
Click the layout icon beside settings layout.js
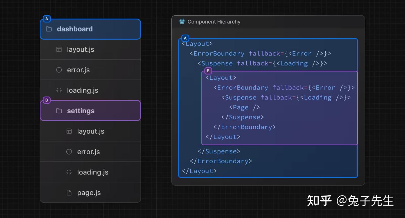(x=69, y=131)
